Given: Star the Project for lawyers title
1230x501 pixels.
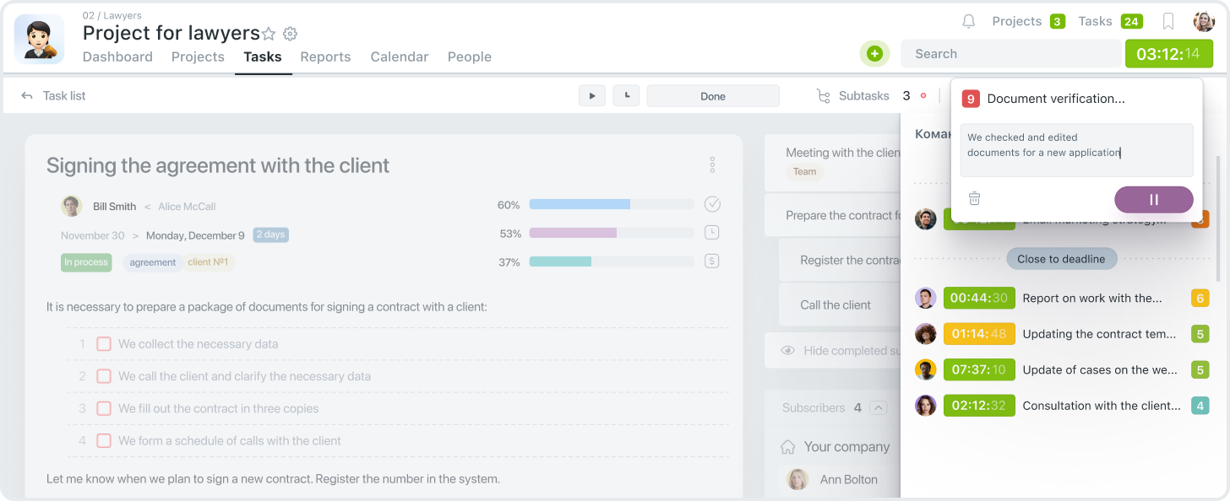Looking at the screenshot, I should point(269,34).
